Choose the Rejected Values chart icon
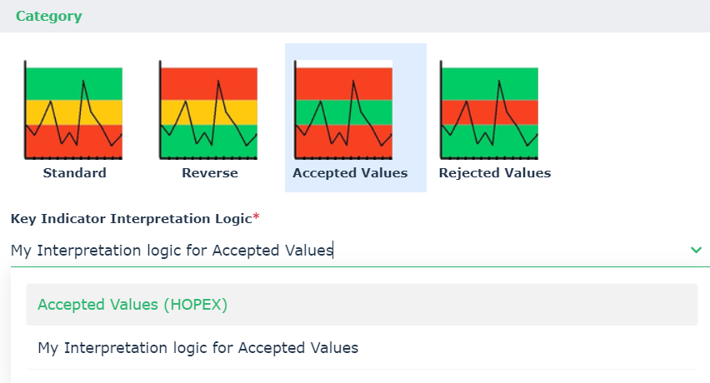 [x=489, y=110]
